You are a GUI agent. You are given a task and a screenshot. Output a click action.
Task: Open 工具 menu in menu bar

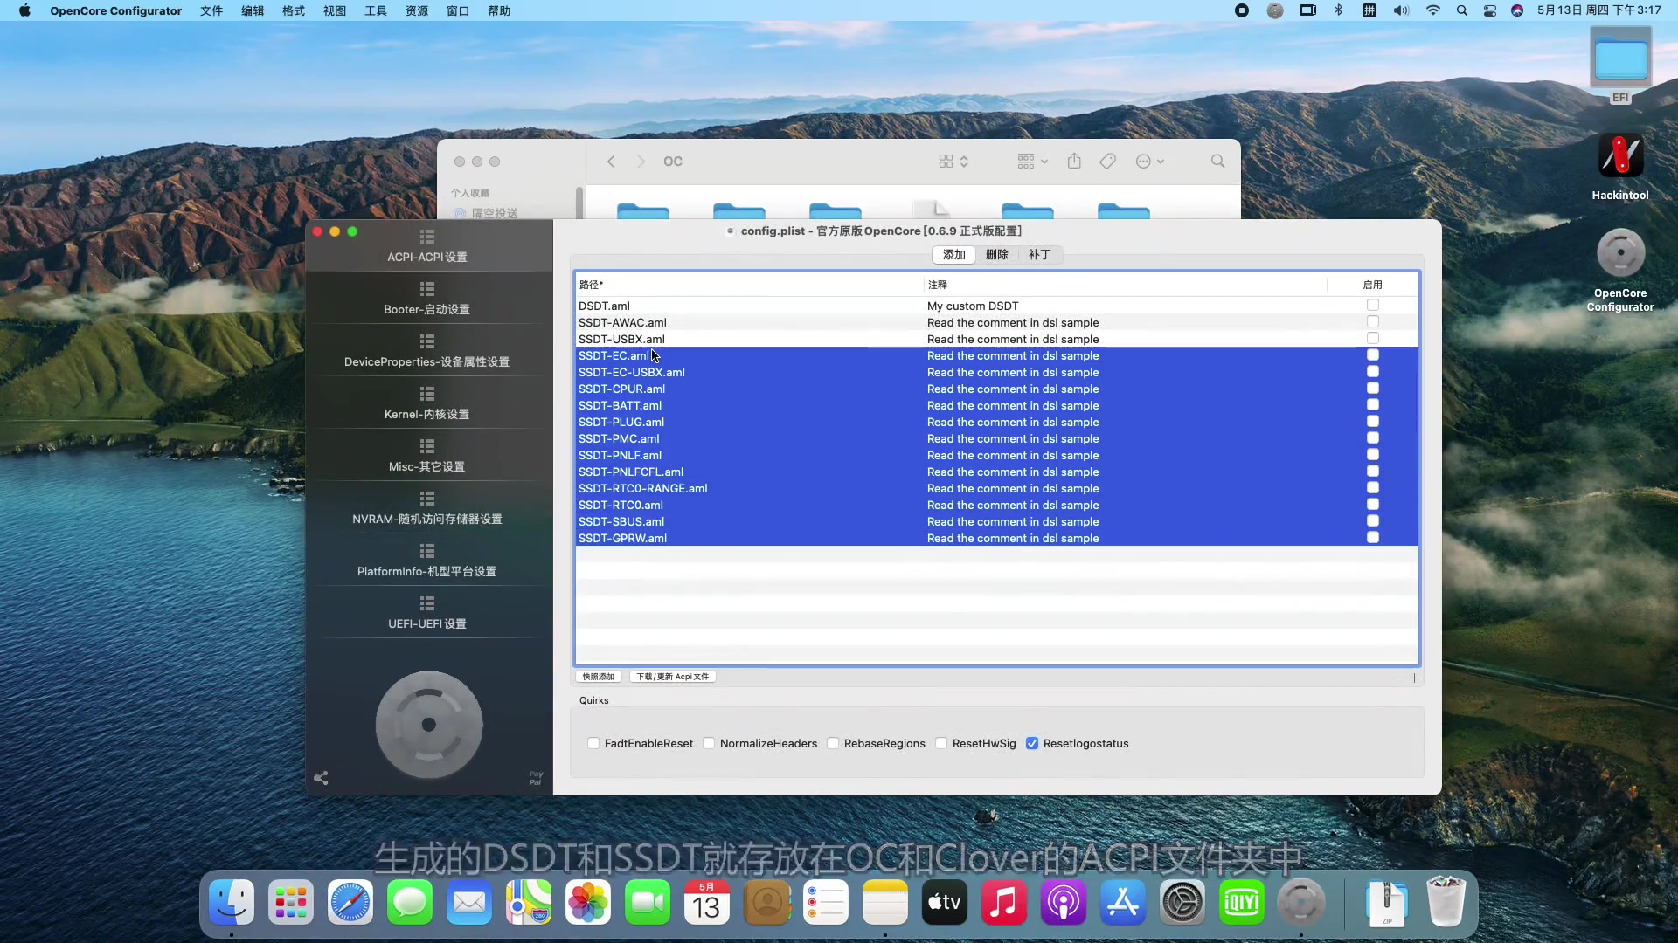click(376, 10)
